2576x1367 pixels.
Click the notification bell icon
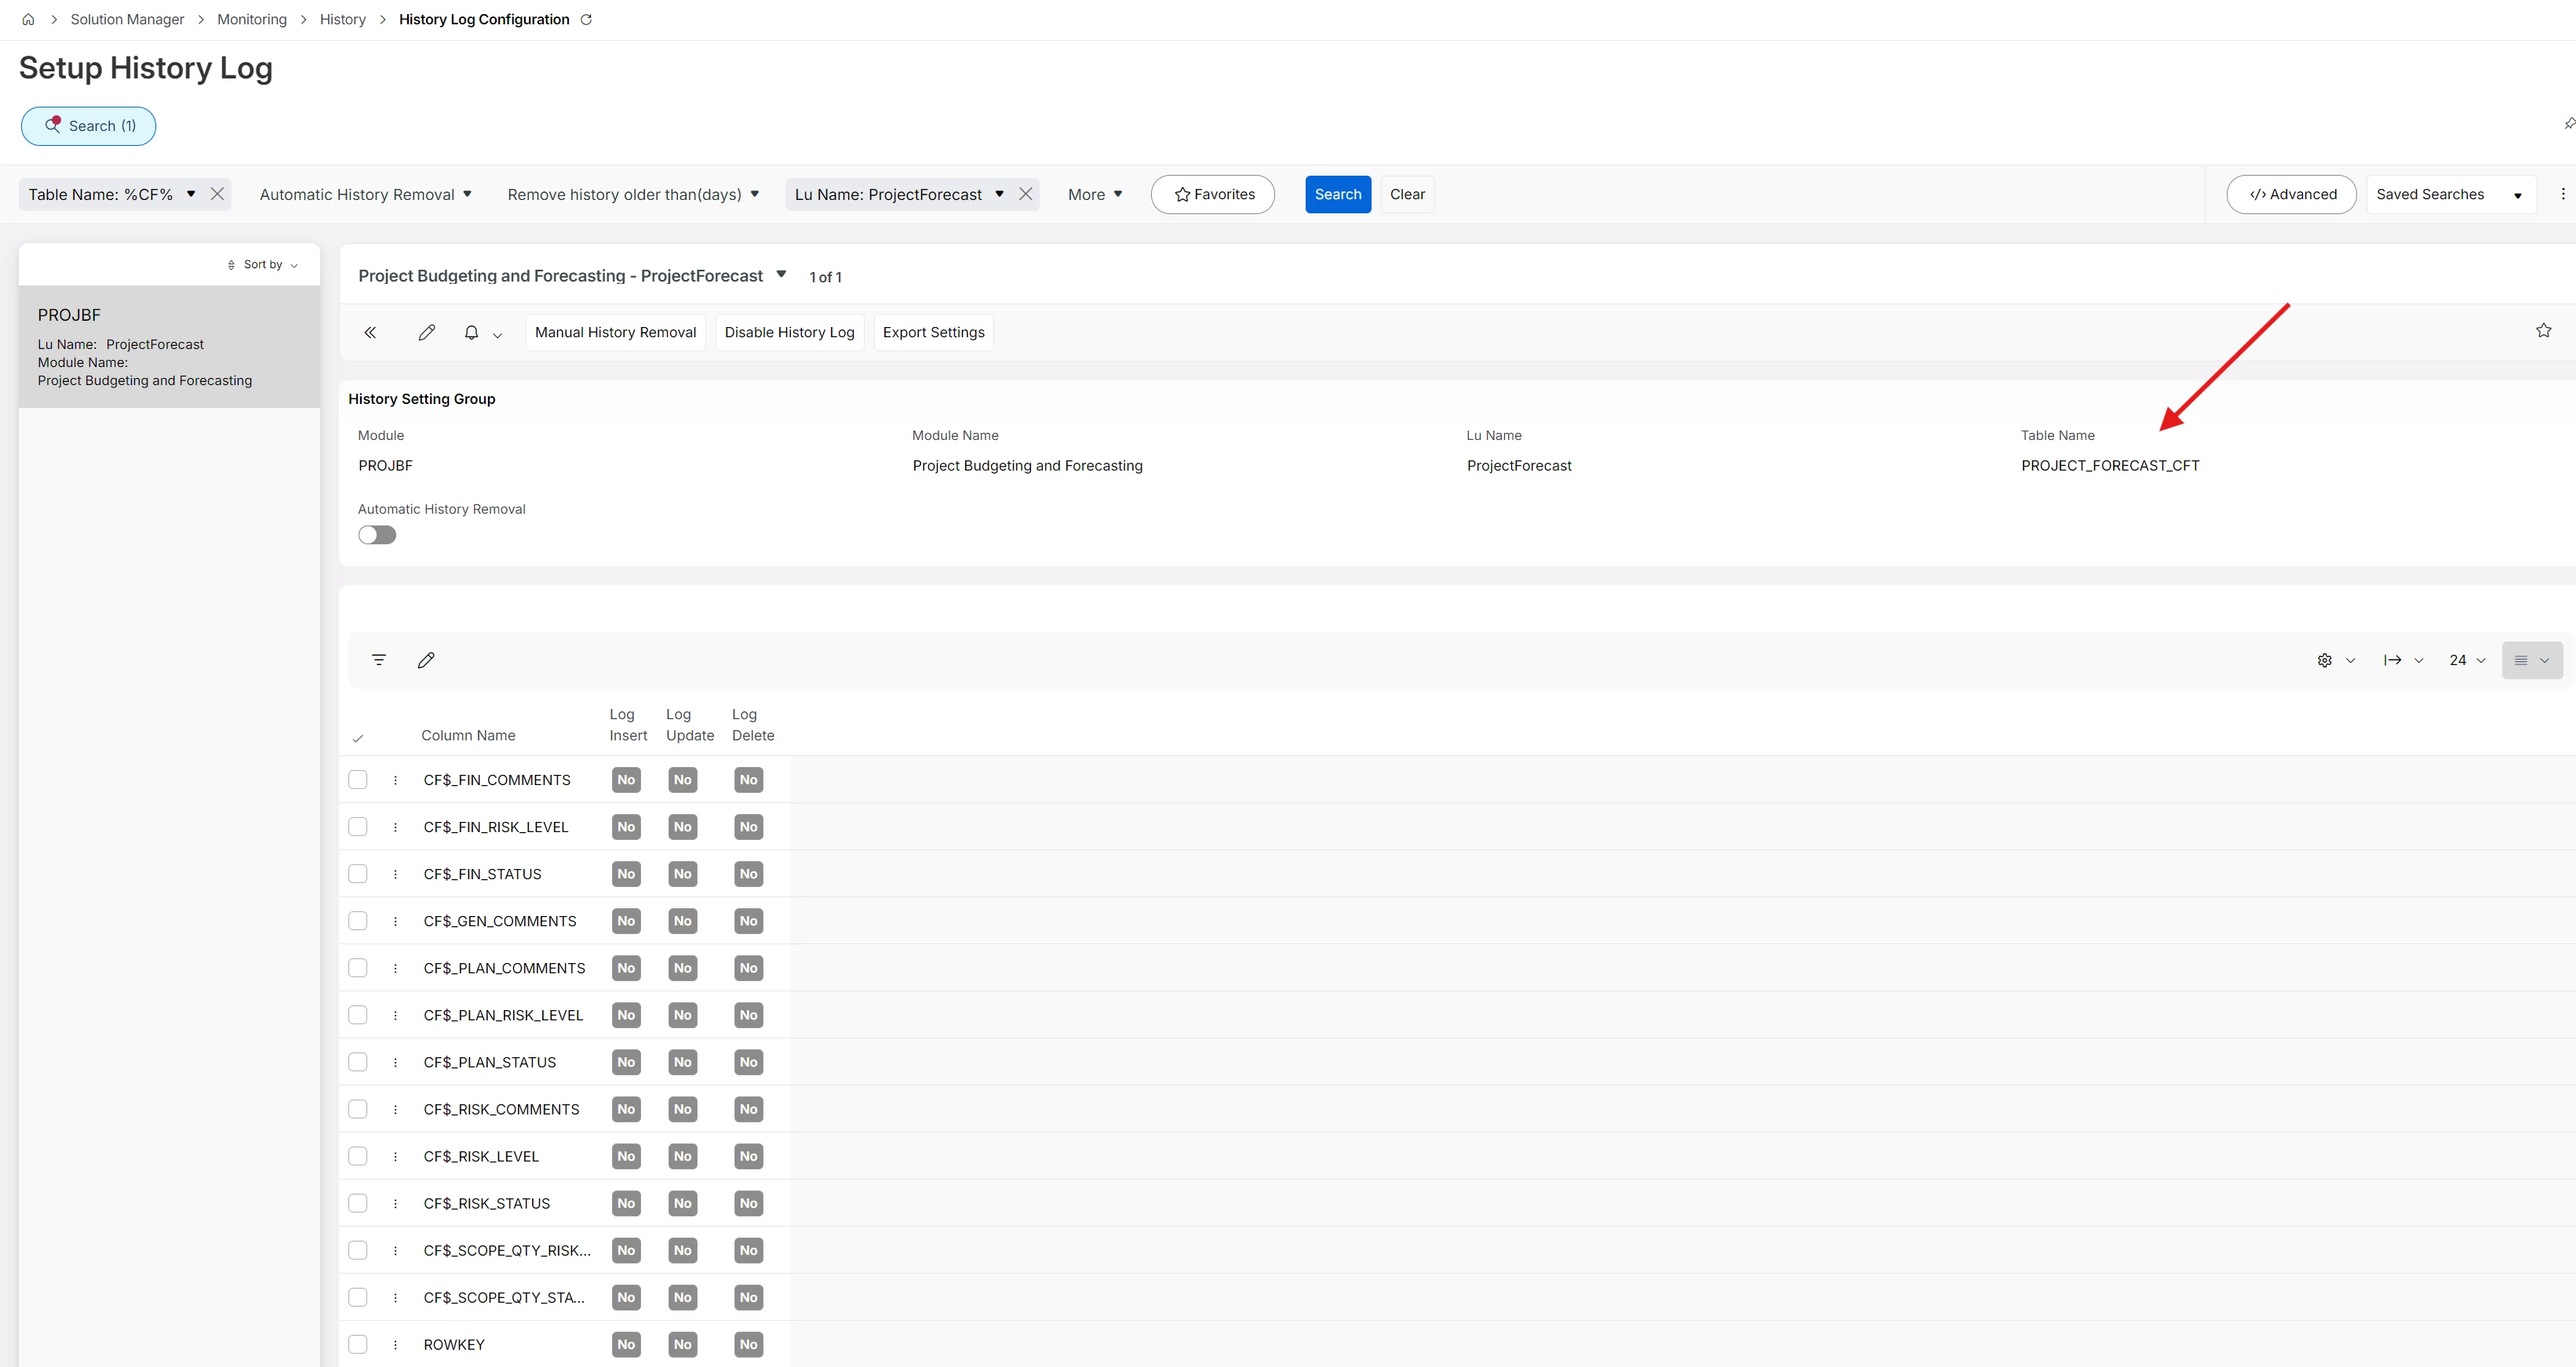(471, 333)
